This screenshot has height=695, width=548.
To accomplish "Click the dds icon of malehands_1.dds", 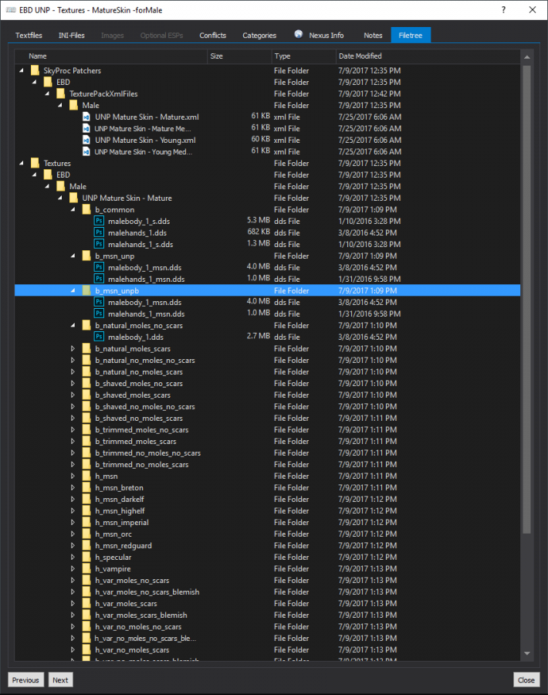I will [x=100, y=232].
